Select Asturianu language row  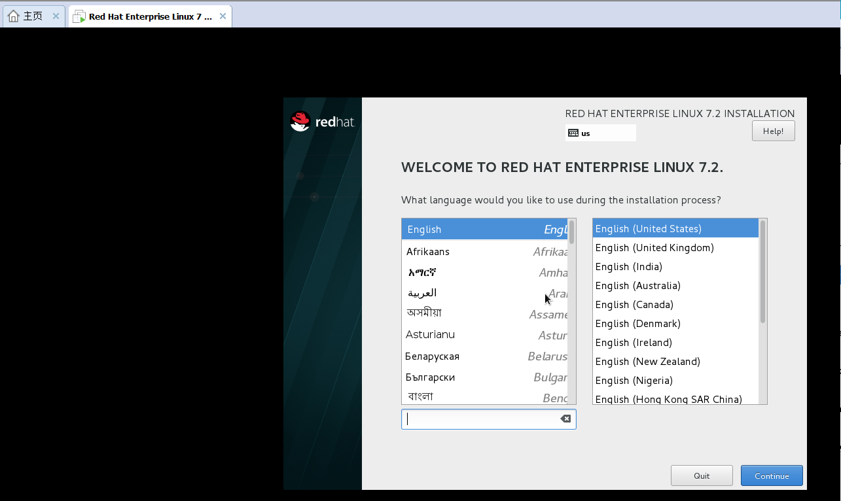[x=484, y=335]
